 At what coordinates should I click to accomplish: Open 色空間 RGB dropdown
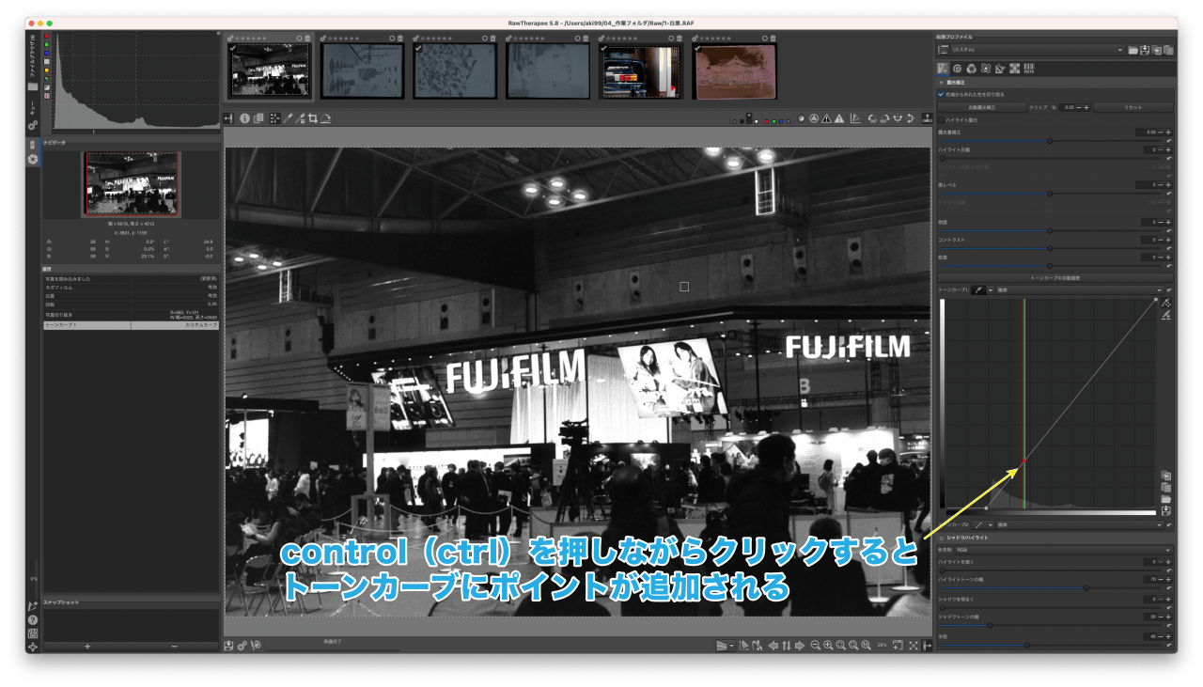click(1063, 550)
